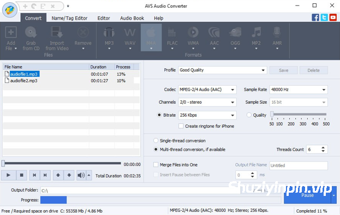This screenshot has height=215, width=340.
Task: Click the Process column header
Action: 124,67
